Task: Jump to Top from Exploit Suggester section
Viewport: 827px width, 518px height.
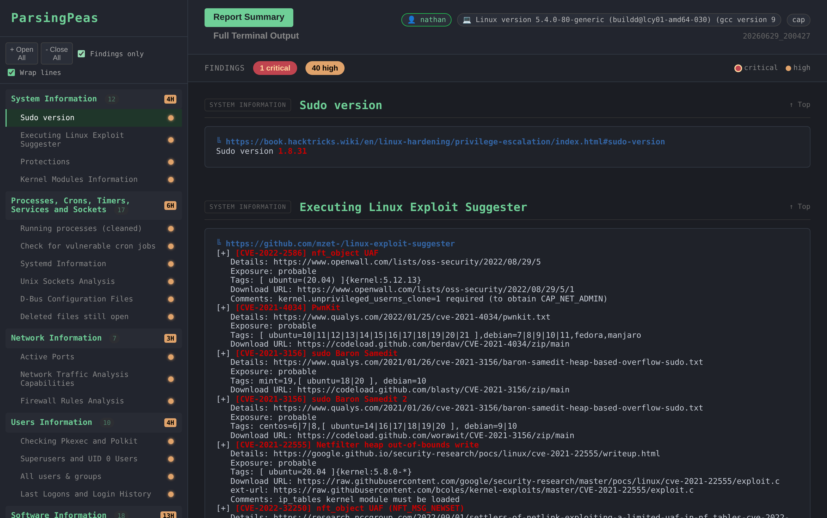Action: click(x=800, y=207)
